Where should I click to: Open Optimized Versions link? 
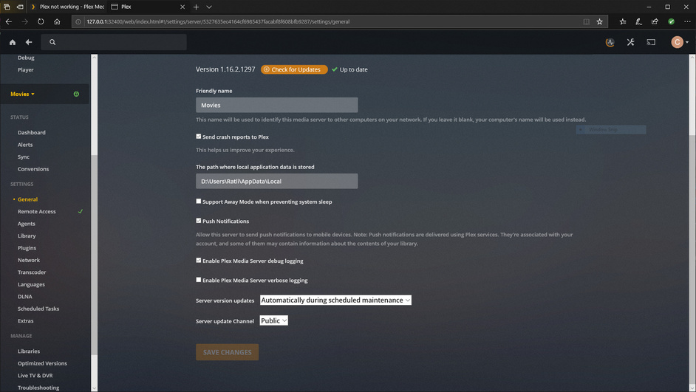tap(42, 363)
